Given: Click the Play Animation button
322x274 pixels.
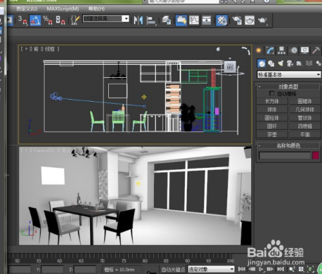Looking at the screenshot, I should (261, 269).
